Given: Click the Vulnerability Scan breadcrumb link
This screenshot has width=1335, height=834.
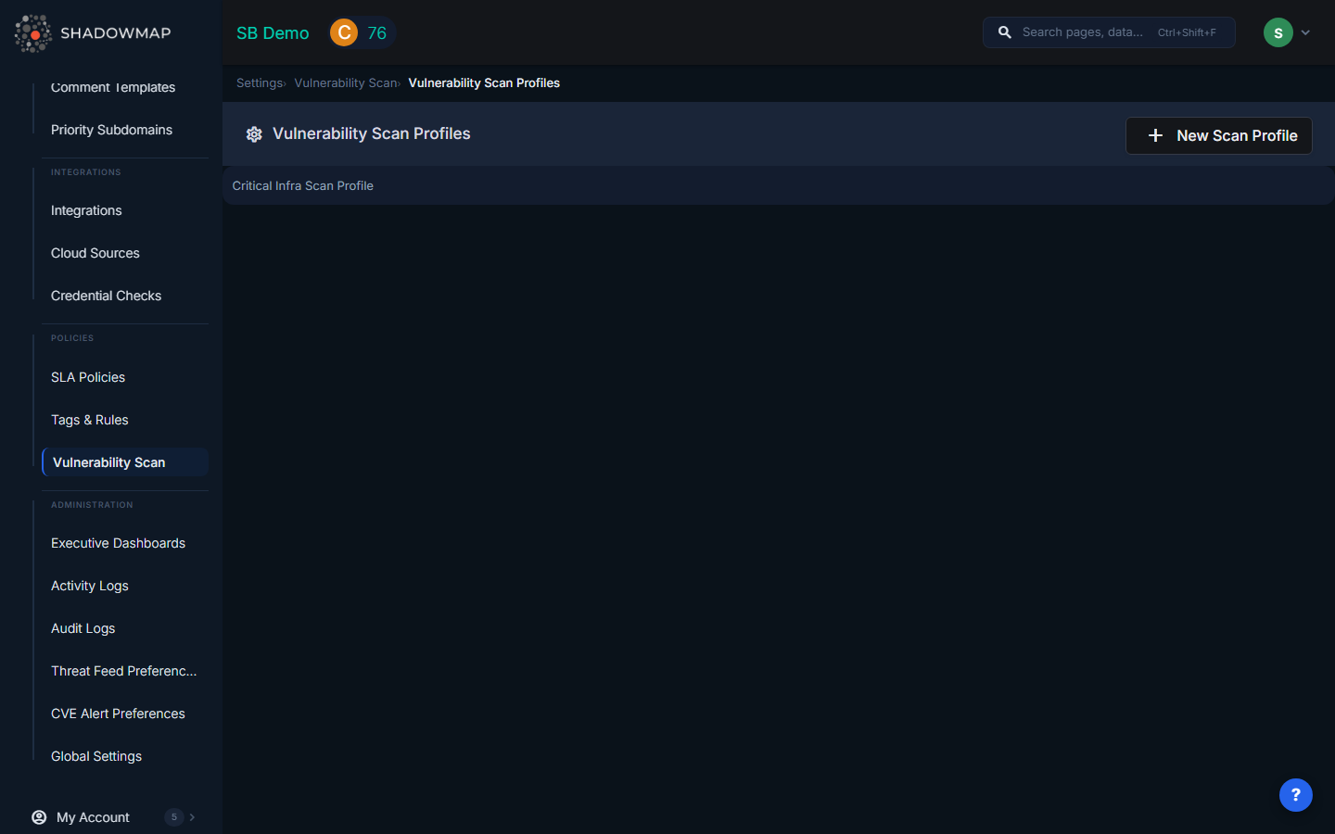Looking at the screenshot, I should point(345,82).
